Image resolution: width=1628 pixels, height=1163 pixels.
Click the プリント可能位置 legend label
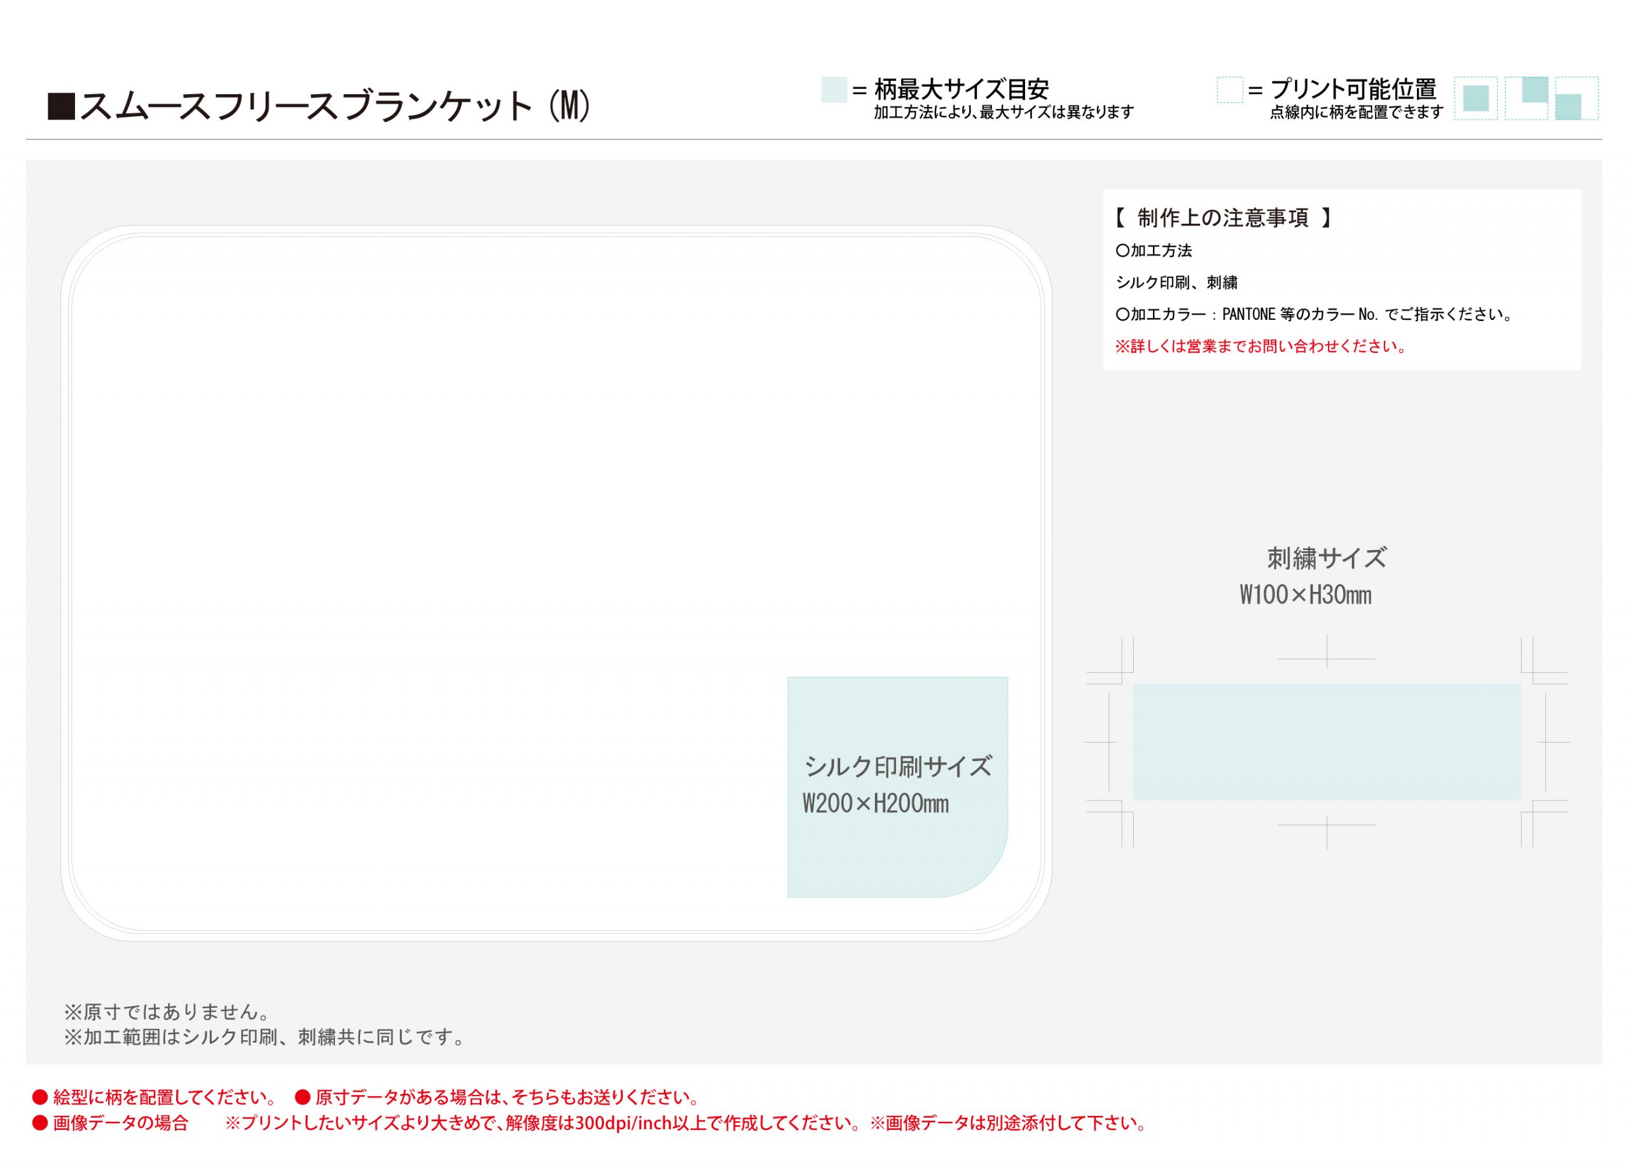tap(1353, 90)
